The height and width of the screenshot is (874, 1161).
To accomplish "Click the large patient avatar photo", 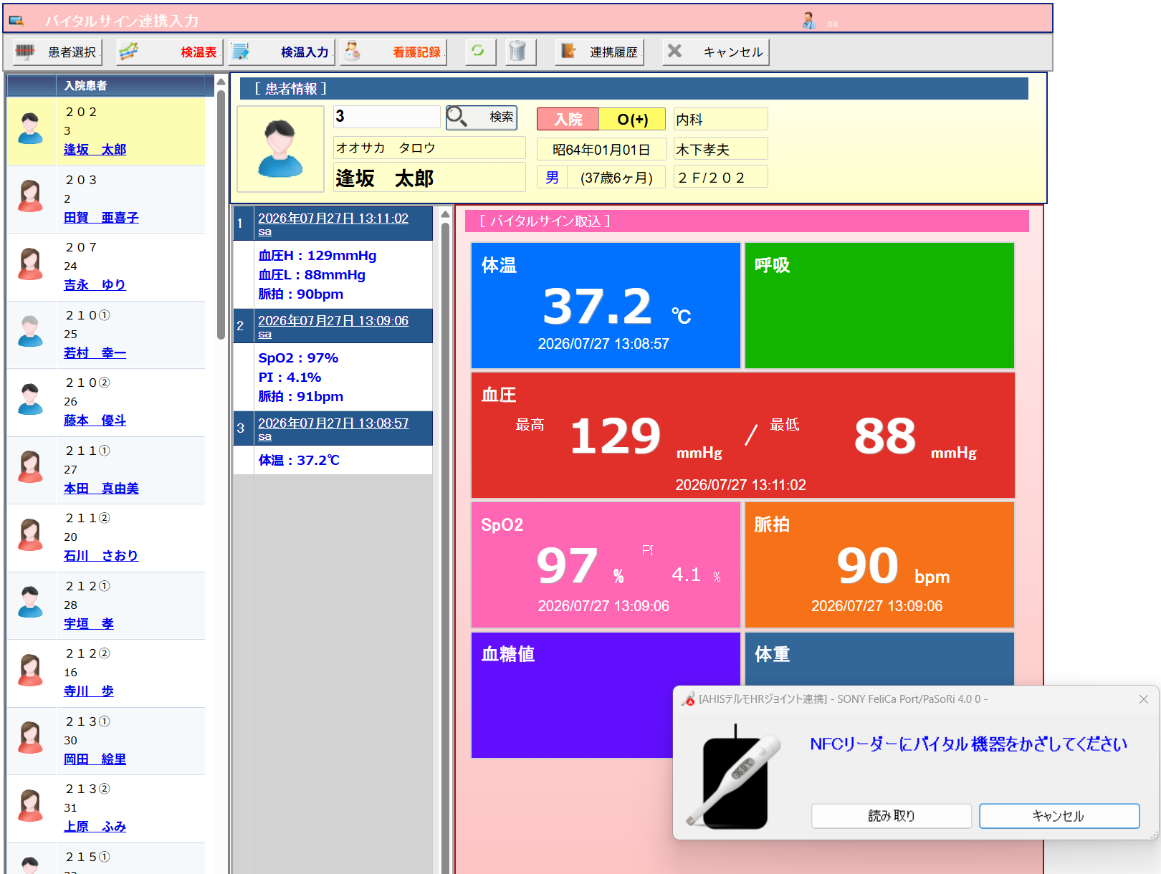I will click(280, 149).
